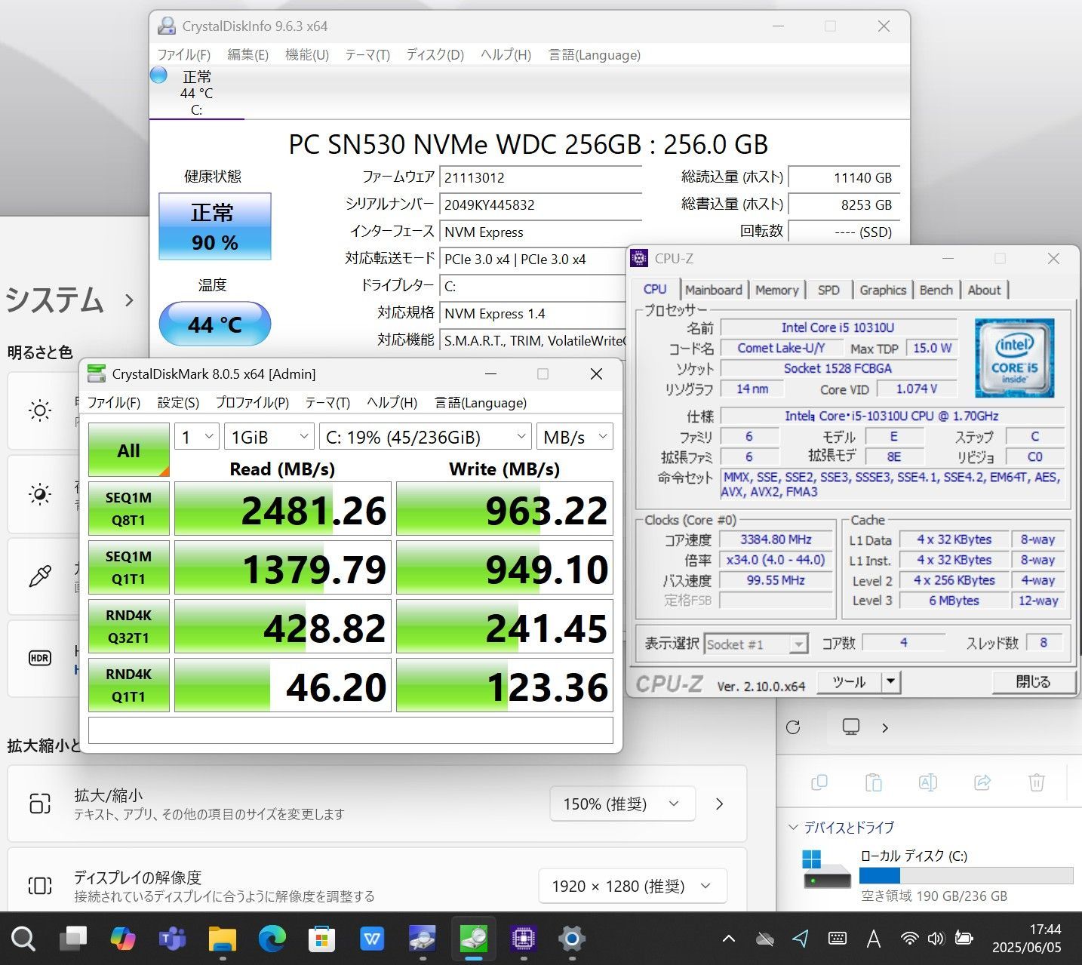Click the 44 °C temperature button
Image resolution: width=1082 pixels, height=965 pixels.
pyautogui.click(x=215, y=324)
